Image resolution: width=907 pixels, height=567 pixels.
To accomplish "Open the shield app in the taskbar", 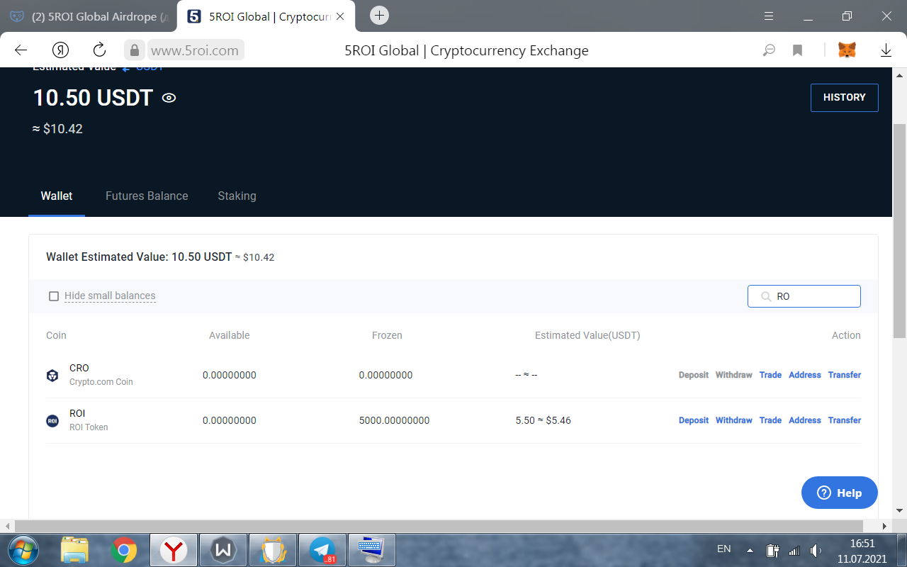I will (273, 549).
